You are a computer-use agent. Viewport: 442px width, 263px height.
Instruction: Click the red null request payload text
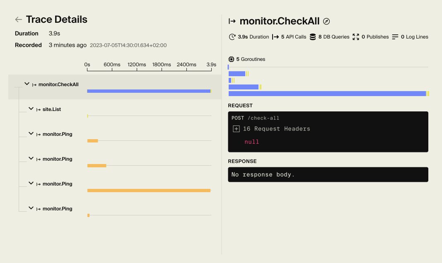click(251, 142)
